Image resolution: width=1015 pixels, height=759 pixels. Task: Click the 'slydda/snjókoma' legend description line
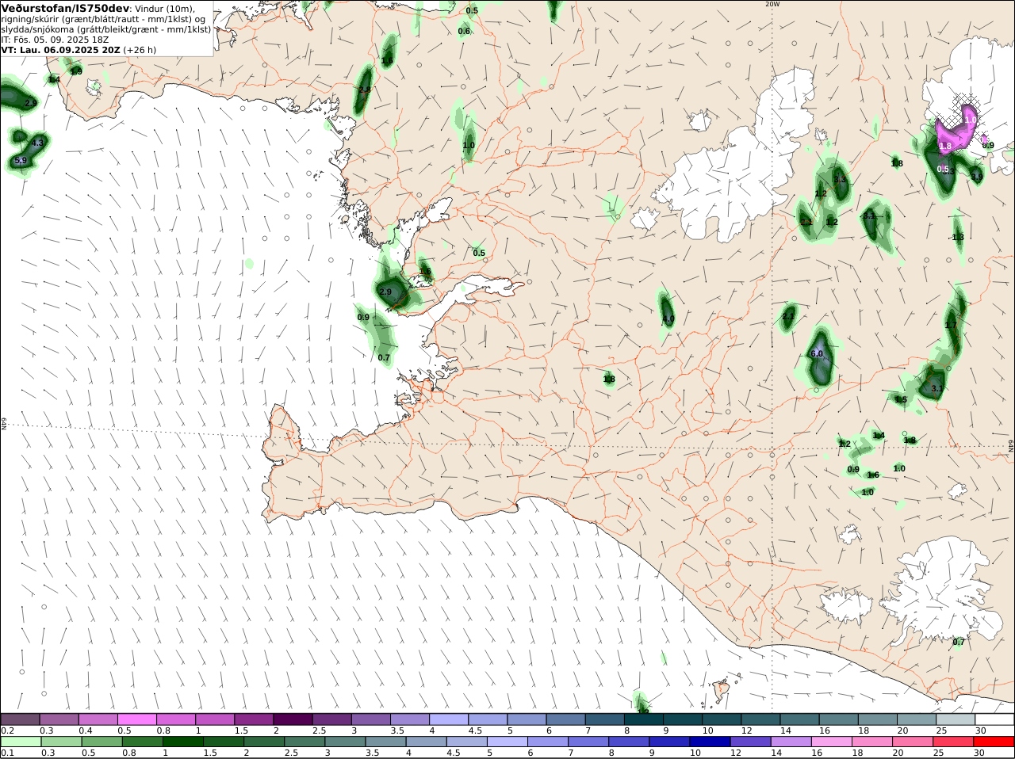(105, 29)
